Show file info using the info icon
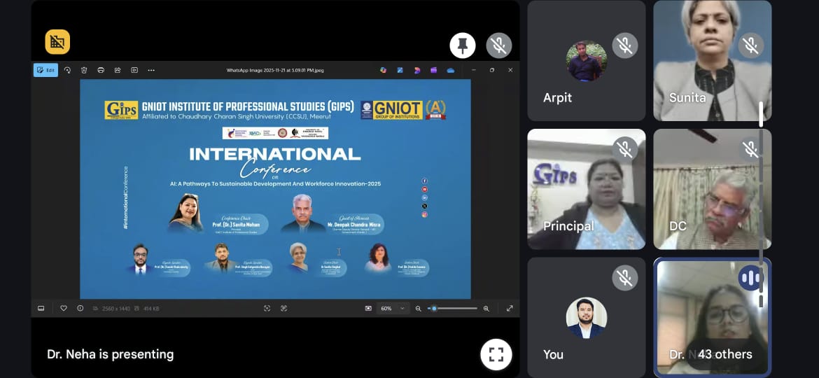This screenshot has width=819, height=378. (80, 308)
